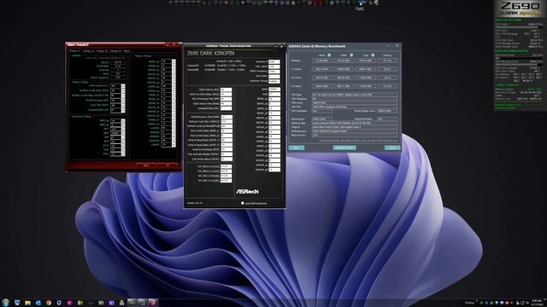The width and height of the screenshot is (547, 307).
Task: Expand DRAM CAS# Latency dropdown in Mem TweakIt
Action: (123, 85)
